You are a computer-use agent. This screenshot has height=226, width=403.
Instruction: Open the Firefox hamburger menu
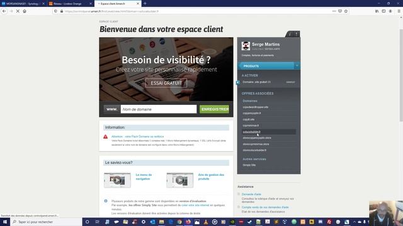[399, 11]
